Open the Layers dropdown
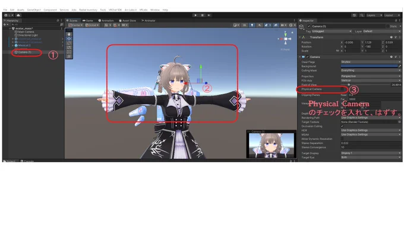Screen dimensions: 404x228 click(x=374, y=15)
